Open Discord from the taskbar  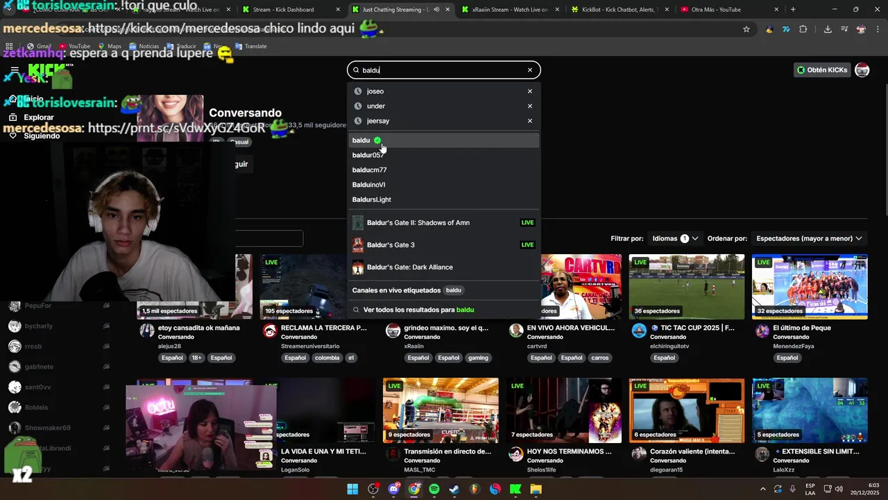[x=393, y=489]
